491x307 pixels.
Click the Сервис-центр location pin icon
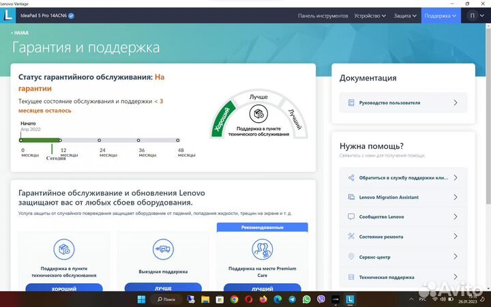click(351, 257)
